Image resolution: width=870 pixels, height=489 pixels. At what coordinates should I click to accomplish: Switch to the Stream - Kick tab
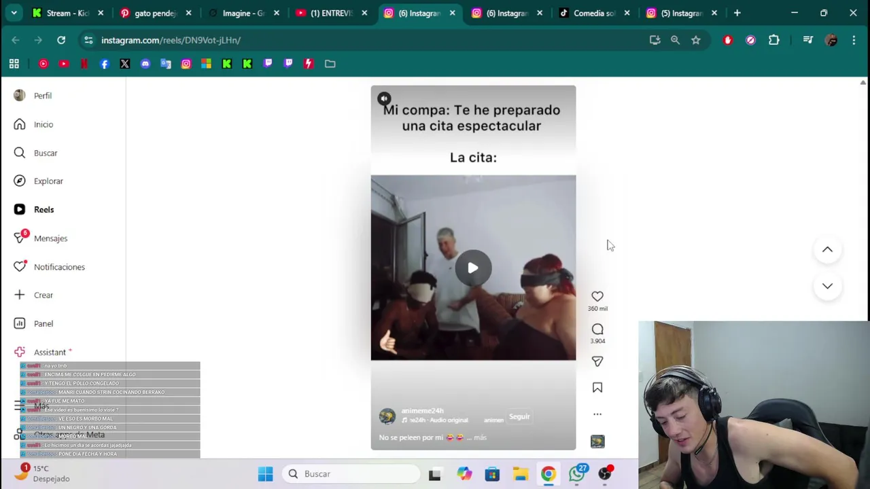click(x=68, y=13)
